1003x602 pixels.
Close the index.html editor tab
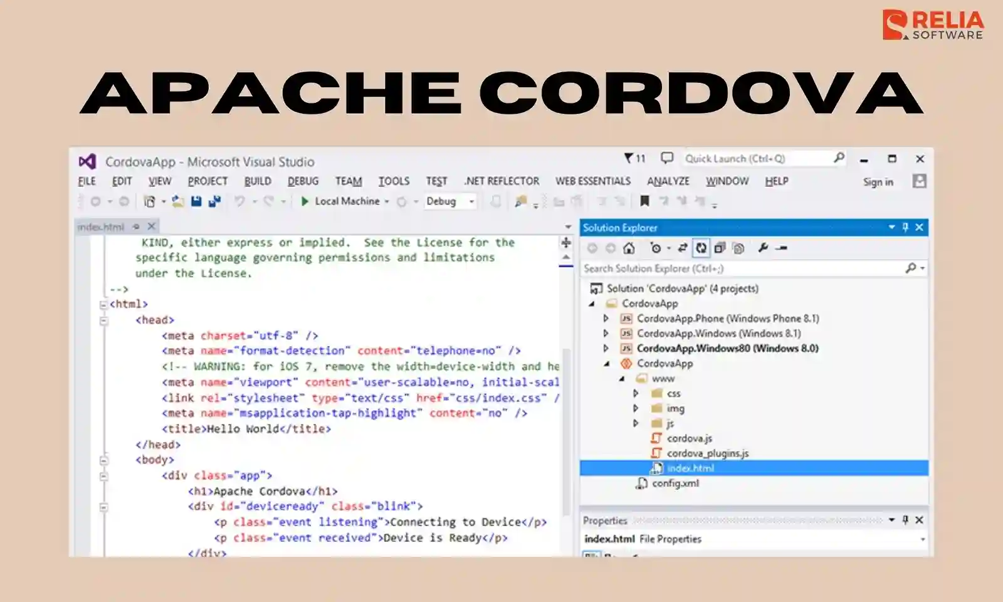(x=151, y=226)
